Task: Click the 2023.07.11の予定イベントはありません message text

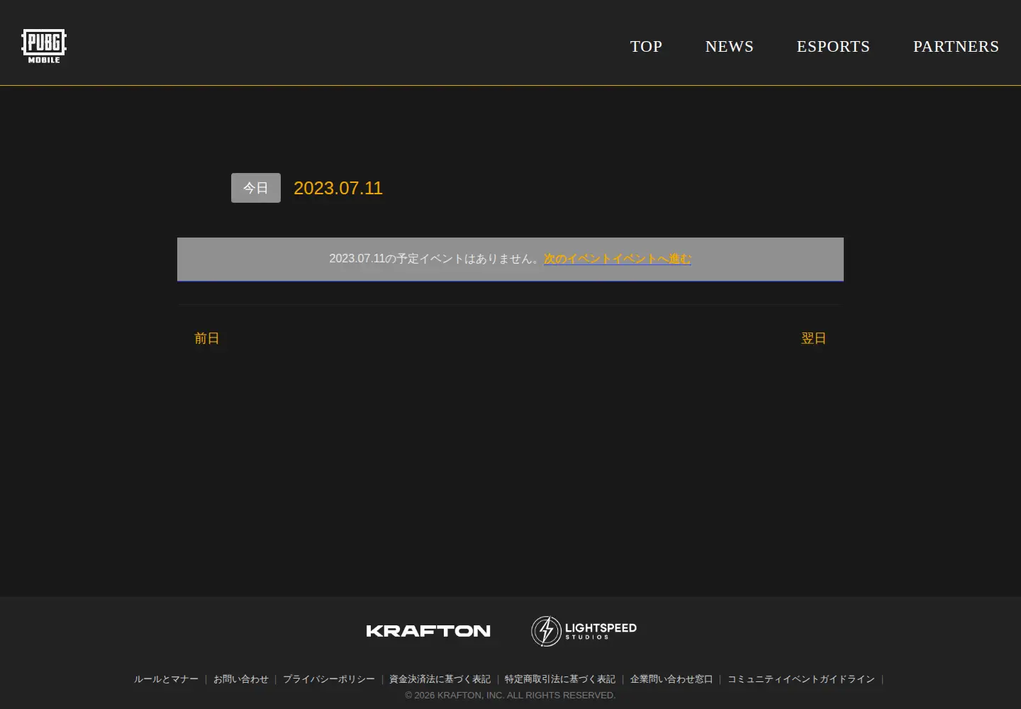Action: click(434, 259)
